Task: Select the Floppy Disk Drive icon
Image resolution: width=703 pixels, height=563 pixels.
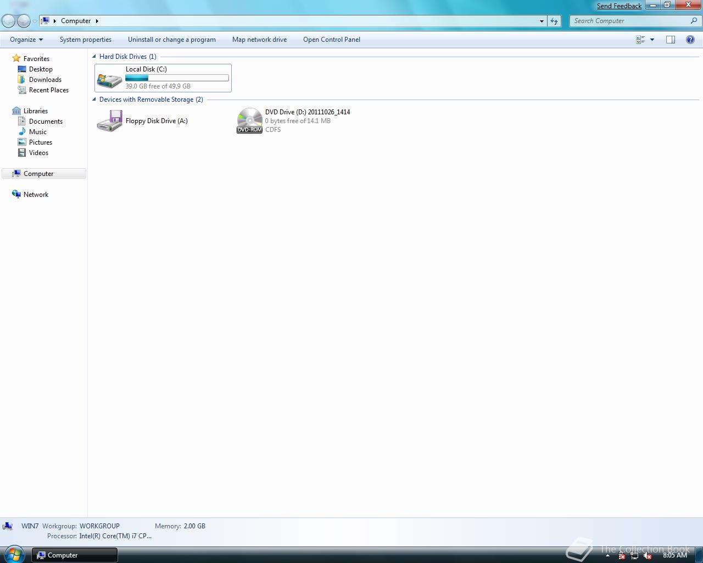Action: pos(109,121)
